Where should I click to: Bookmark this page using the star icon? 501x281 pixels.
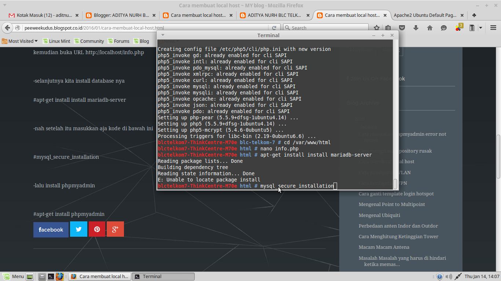point(377,27)
